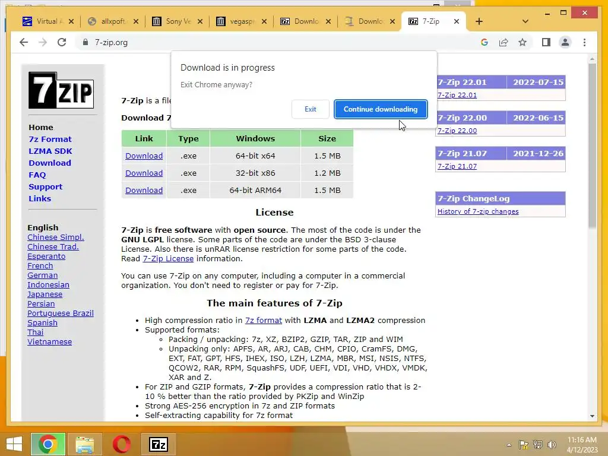Open FAQ sidebar link
The width and height of the screenshot is (608, 456).
click(x=37, y=175)
